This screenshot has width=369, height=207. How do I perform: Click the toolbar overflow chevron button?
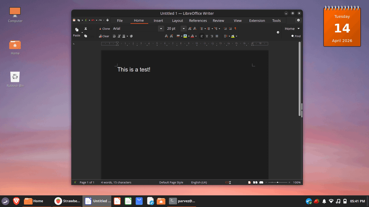click(278, 32)
